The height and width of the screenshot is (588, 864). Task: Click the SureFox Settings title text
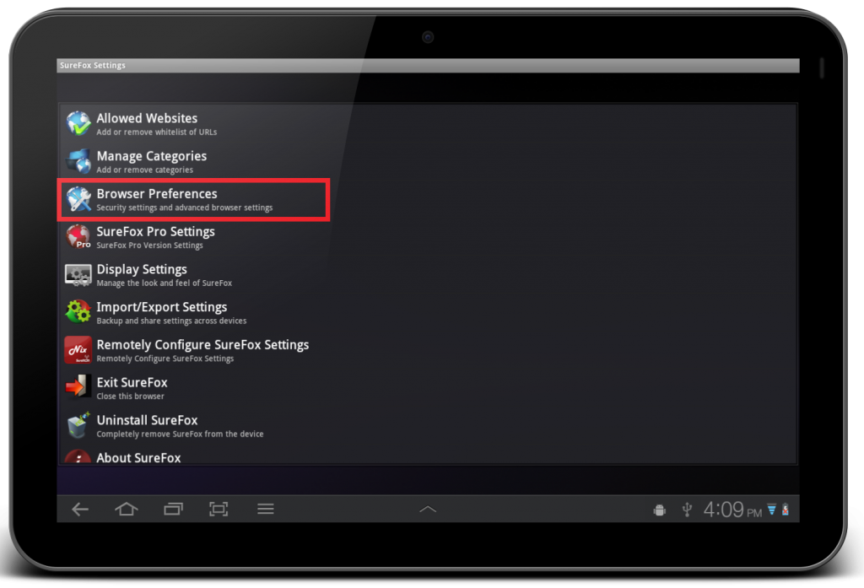tap(93, 65)
